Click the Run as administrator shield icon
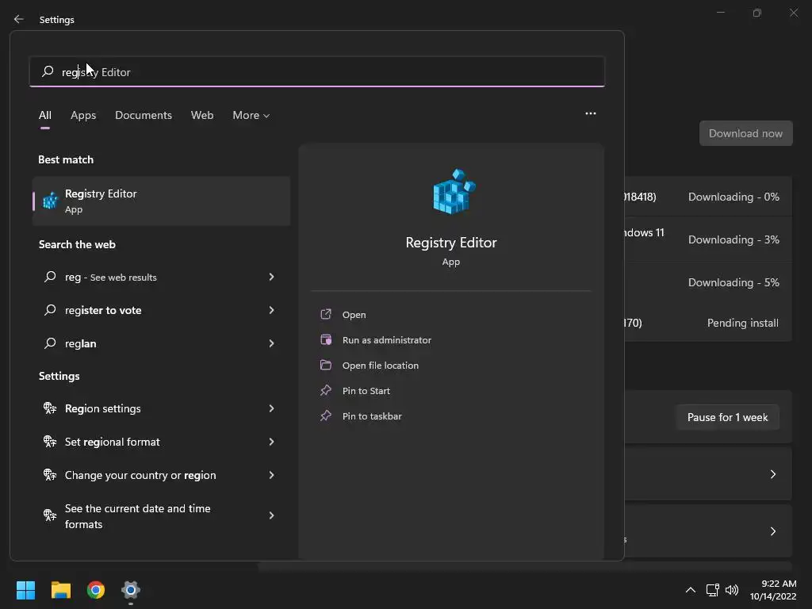The image size is (812, 609). 326,339
